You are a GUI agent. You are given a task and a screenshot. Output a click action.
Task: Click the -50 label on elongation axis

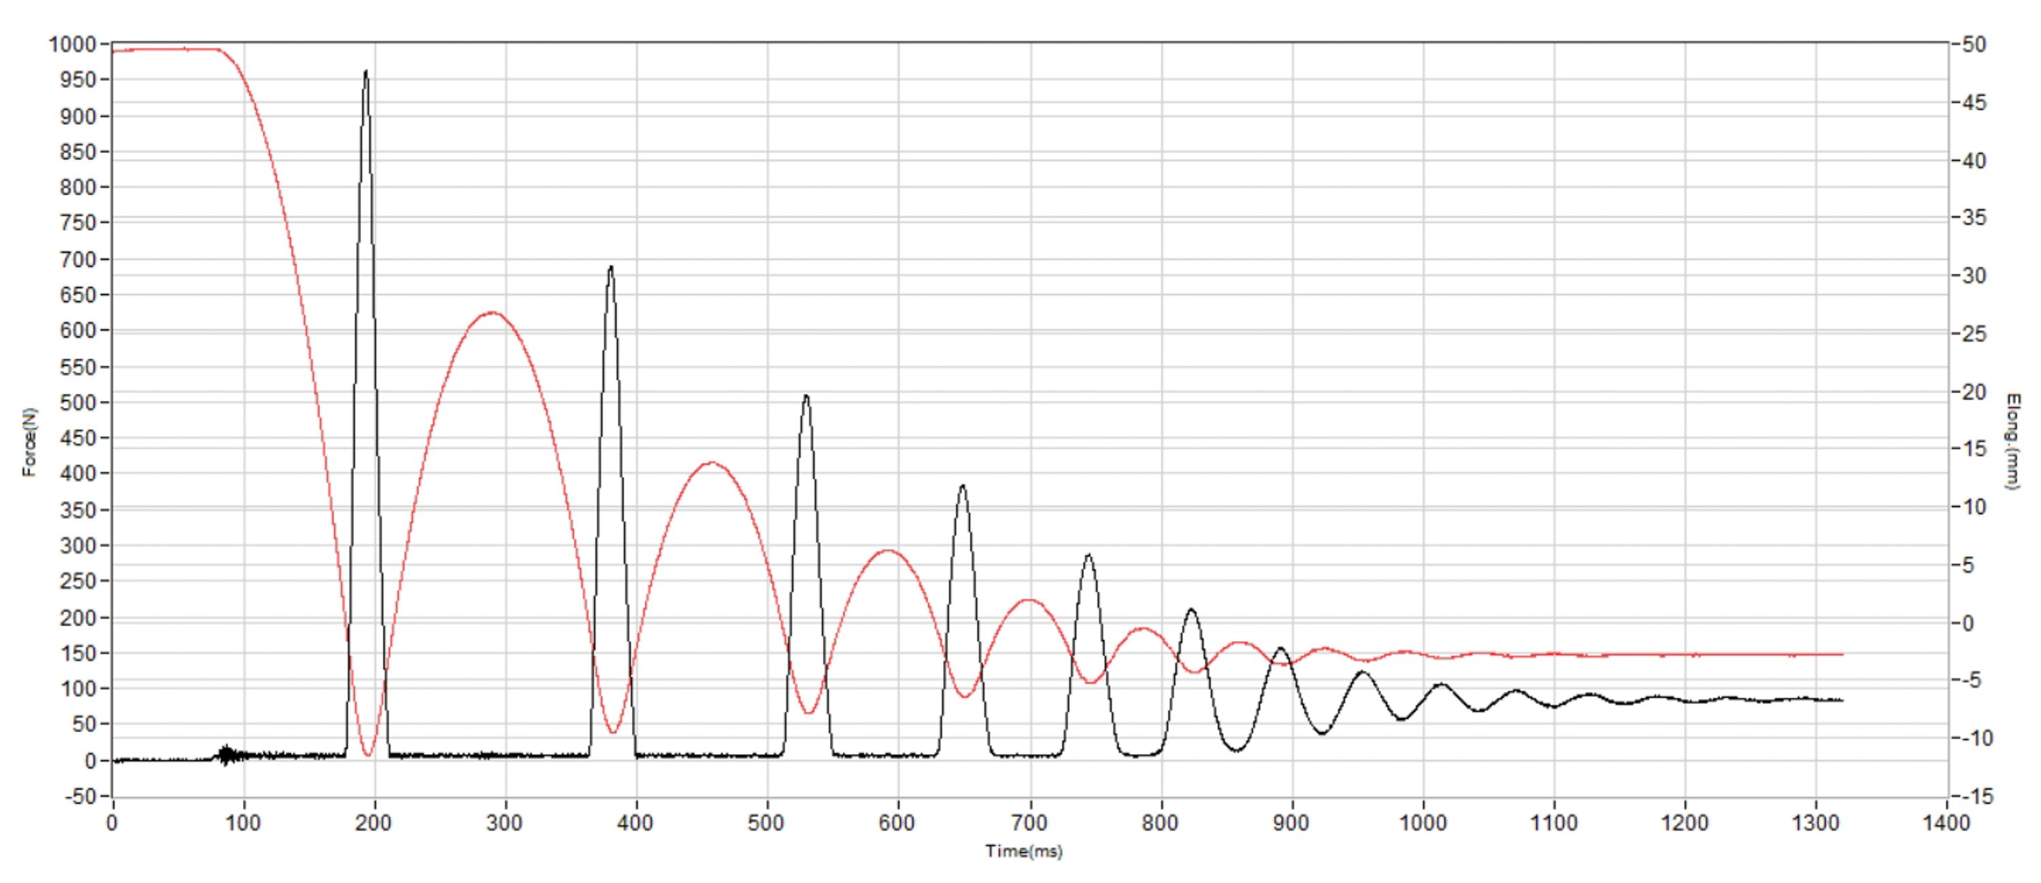1972,44
